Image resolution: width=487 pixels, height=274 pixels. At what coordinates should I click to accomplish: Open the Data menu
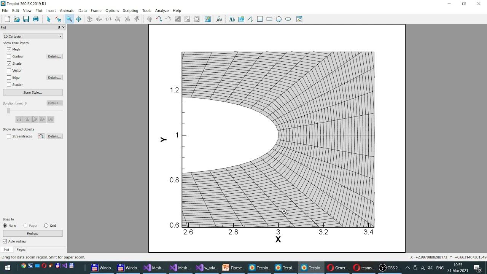click(83, 11)
